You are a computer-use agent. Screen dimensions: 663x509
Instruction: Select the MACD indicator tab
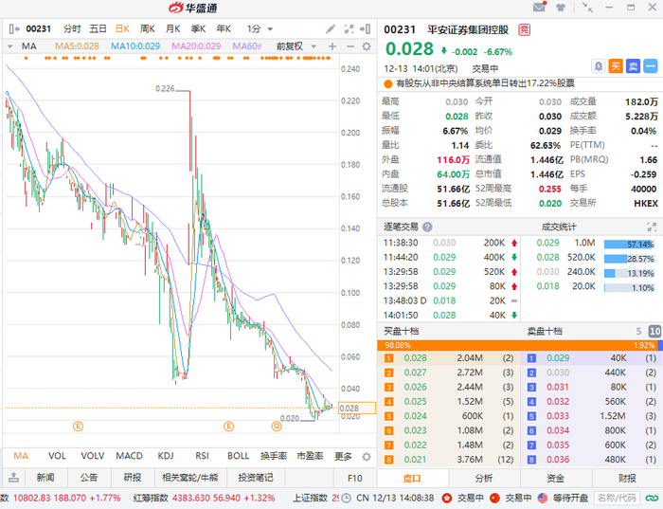tap(129, 456)
